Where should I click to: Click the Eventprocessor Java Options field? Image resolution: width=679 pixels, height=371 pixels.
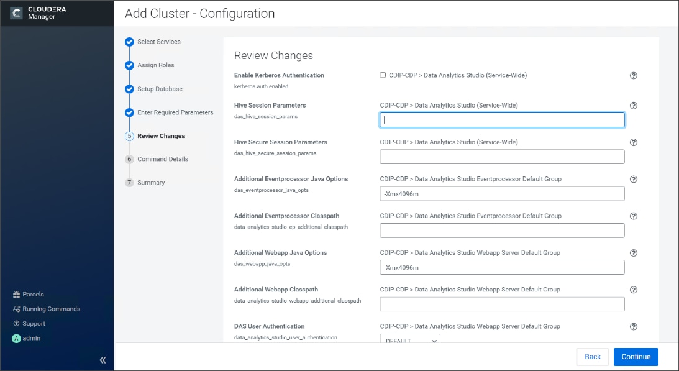click(x=503, y=194)
